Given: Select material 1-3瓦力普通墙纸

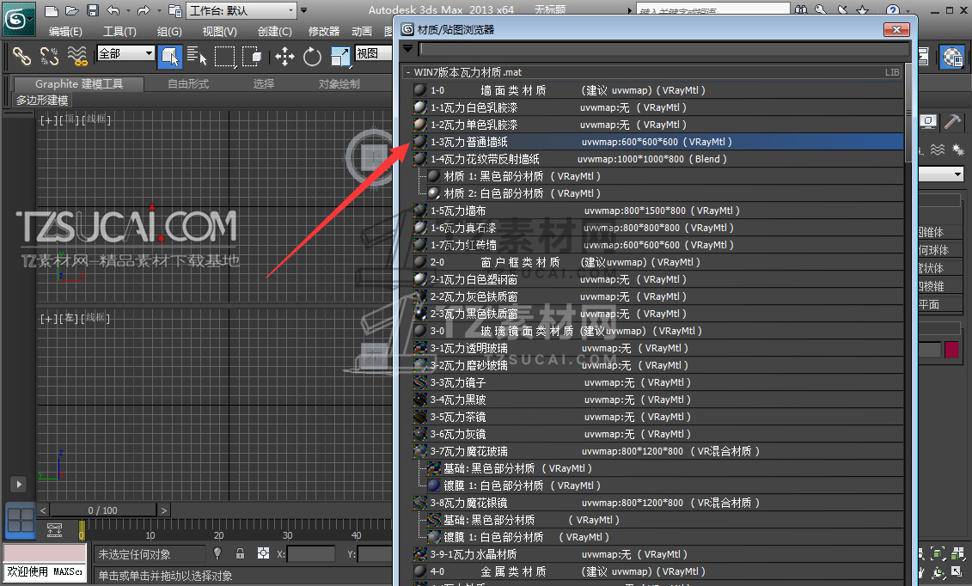Looking at the screenshot, I should pos(657,142).
